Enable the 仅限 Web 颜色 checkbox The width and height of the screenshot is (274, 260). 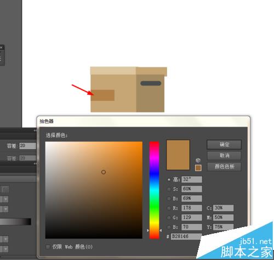click(x=48, y=247)
